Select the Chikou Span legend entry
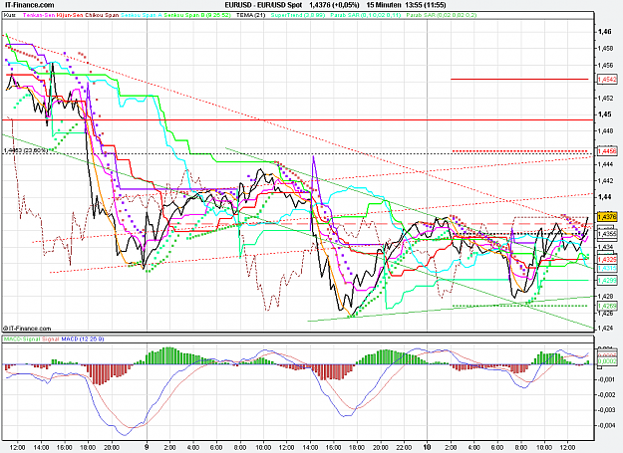Screen dimensions: 623x453 coord(102,15)
